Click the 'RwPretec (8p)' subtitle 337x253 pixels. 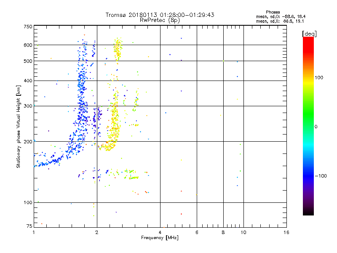click(160, 20)
